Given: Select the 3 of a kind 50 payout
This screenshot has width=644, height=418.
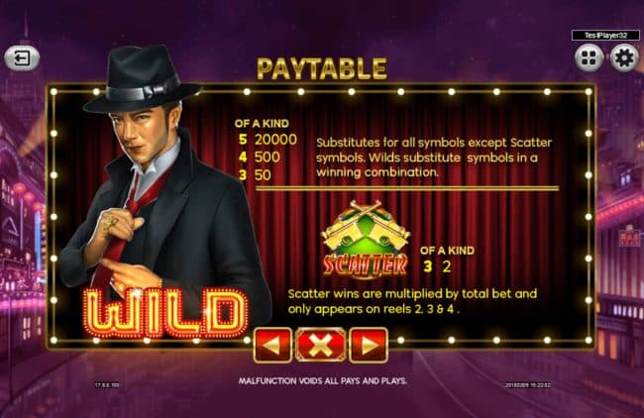Looking at the screenshot, I should click(x=255, y=175).
